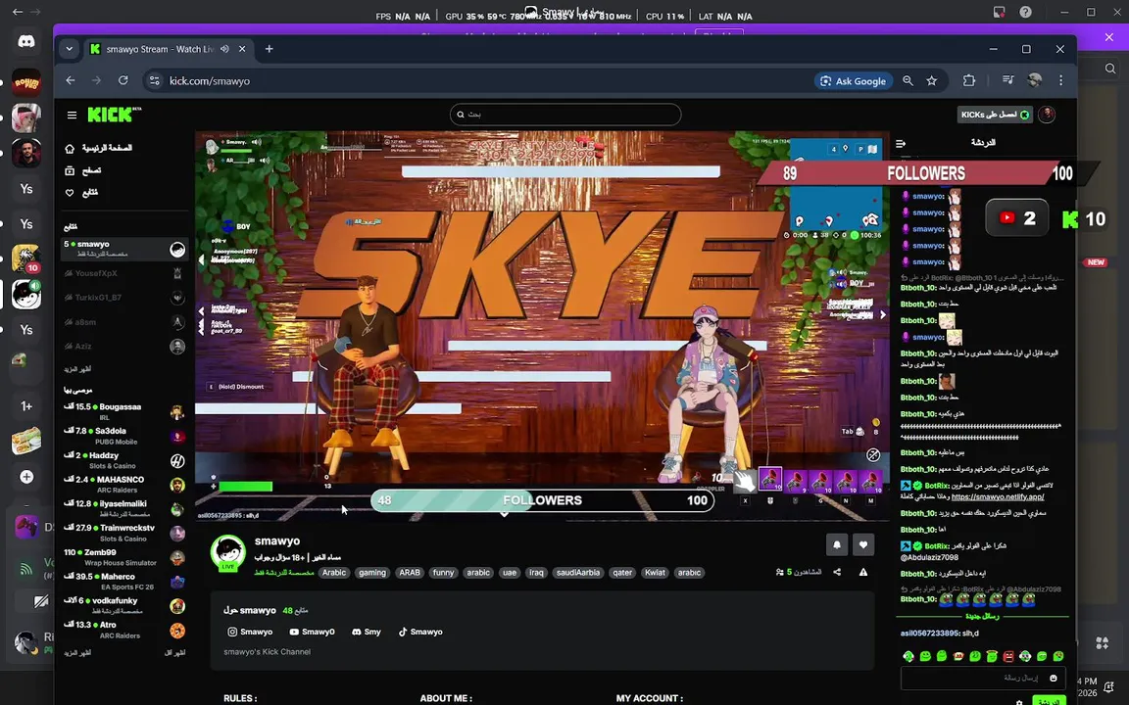The height and width of the screenshot is (705, 1129).
Task: Open the browser extensions puzzle icon
Action: pos(969,80)
